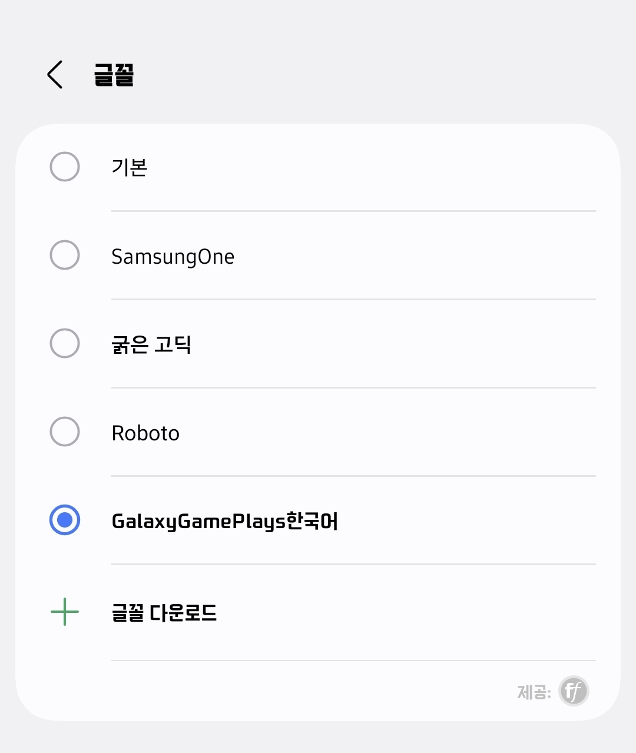Tap the 기본 font label
This screenshot has width=636, height=753.
click(130, 167)
